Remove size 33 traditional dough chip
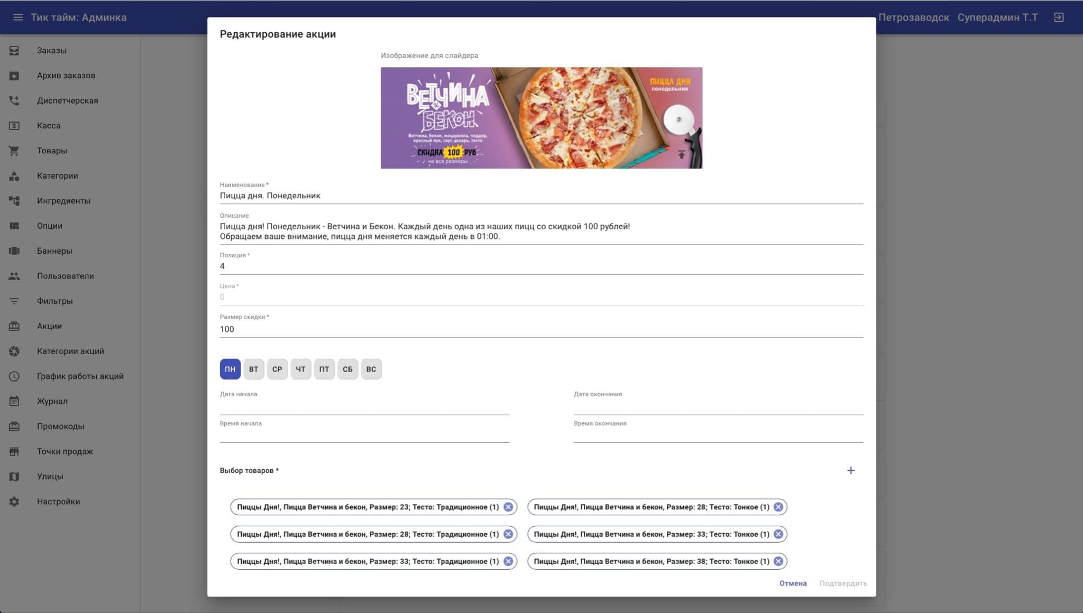Viewport: 1083px width, 613px height. (x=508, y=561)
